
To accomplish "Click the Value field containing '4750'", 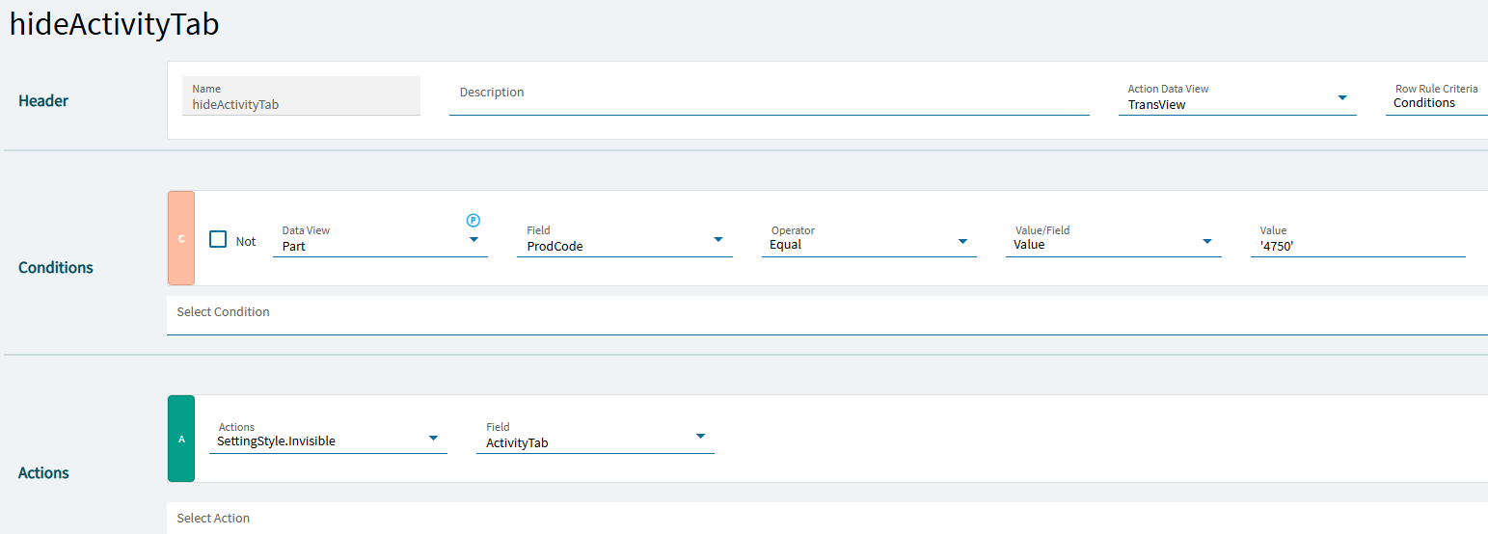I will tap(1357, 246).
